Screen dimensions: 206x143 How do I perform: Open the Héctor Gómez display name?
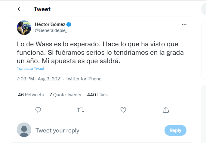(50, 24)
